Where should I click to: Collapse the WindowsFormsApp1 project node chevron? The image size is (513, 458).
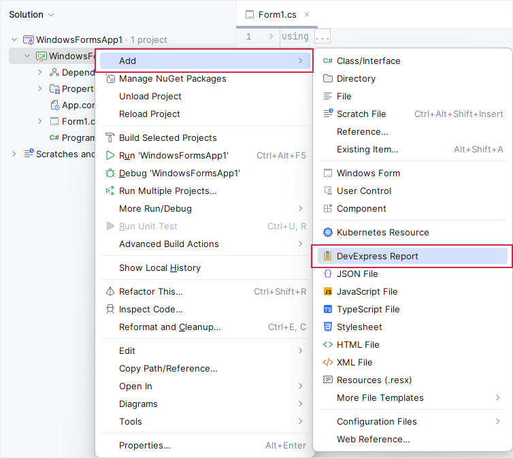[27, 56]
